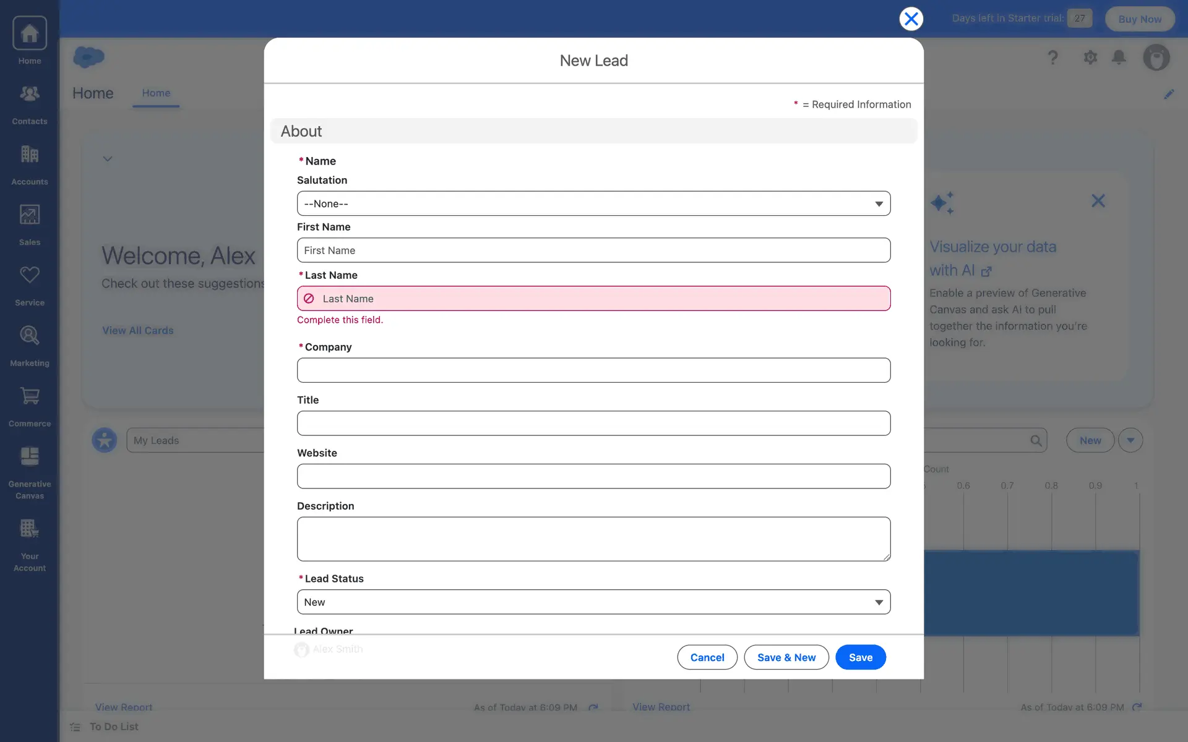Expand the Salutation dropdown
1188x742 pixels.
point(593,203)
